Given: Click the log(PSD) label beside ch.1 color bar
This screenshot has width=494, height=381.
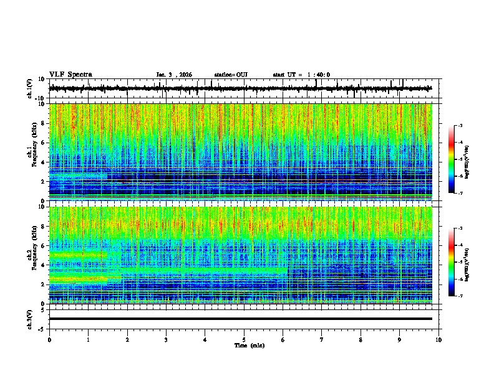Looking at the screenshot, I should tap(467, 162).
